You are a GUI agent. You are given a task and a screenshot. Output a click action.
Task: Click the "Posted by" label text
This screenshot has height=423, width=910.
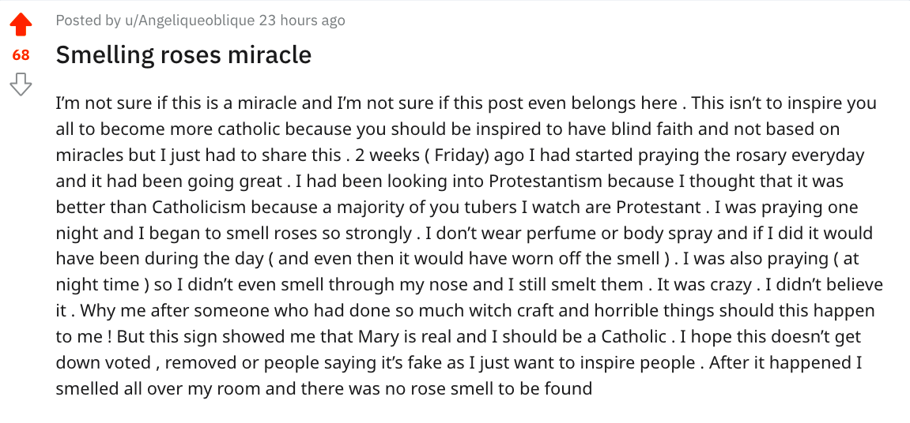point(84,21)
